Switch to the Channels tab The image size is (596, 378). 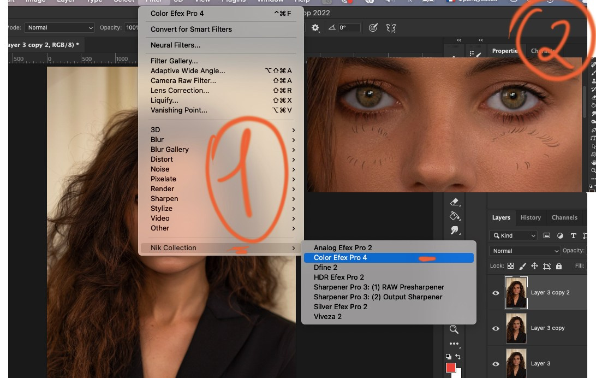(565, 217)
